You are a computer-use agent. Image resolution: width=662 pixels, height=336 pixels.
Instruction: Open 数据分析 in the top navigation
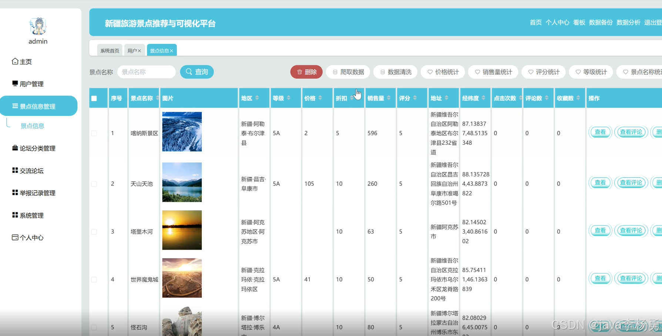pyautogui.click(x=628, y=23)
